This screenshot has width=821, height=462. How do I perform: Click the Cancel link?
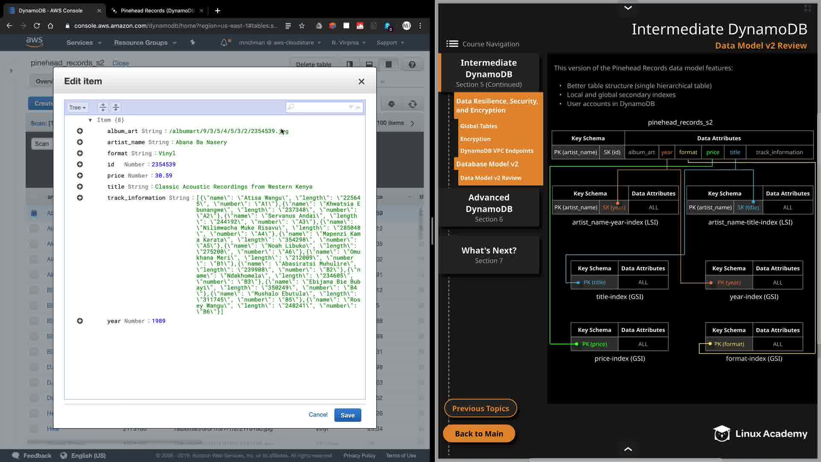(318, 415)
